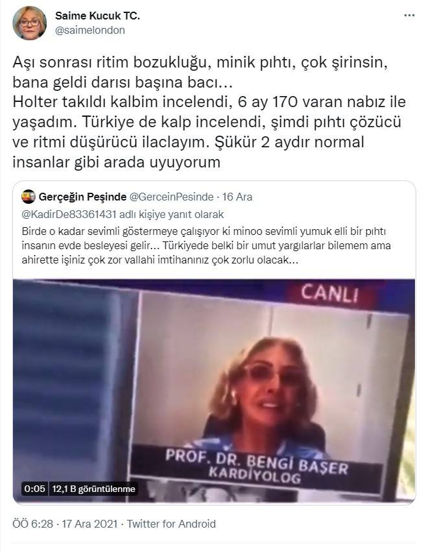
Task: Click the @GerceinPesinde handle
Action: tap(171, 197)
